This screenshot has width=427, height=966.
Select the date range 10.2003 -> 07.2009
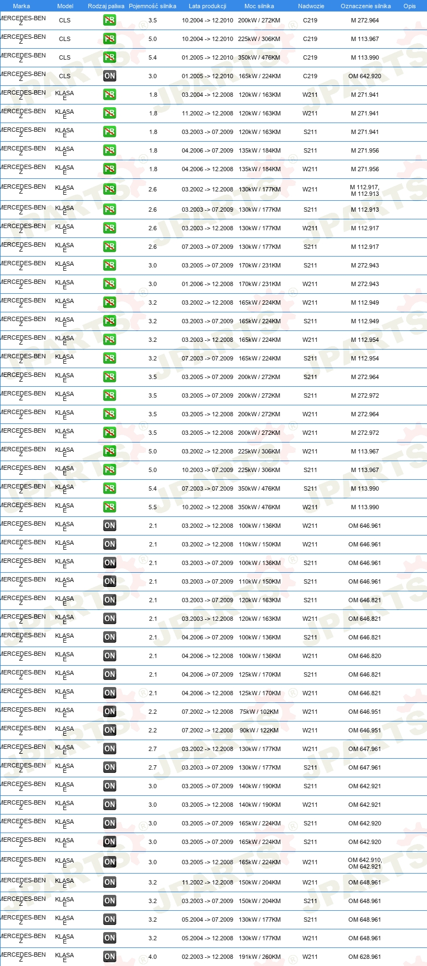207,470
